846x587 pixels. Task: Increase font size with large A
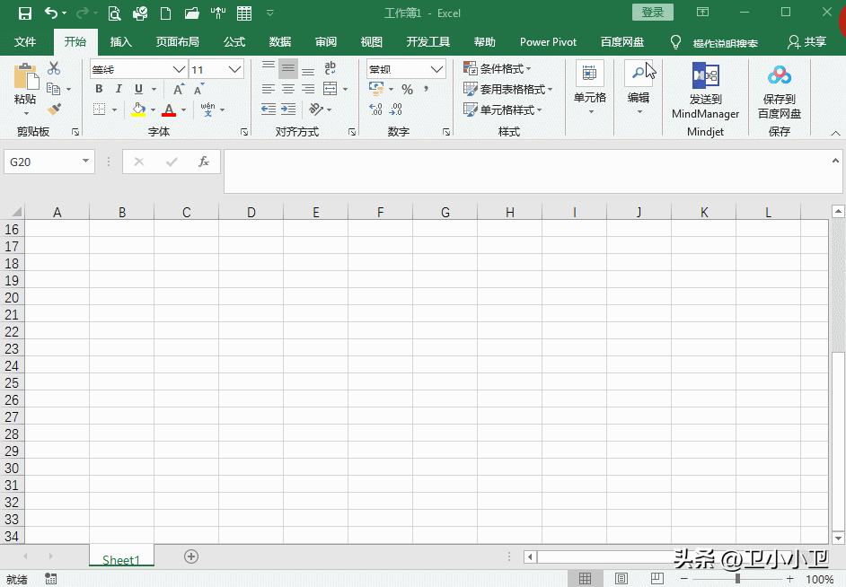click(179, 89)
